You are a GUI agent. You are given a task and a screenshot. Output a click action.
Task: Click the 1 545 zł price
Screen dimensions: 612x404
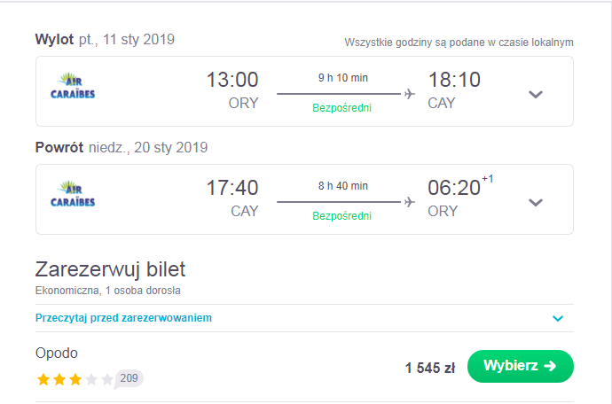(429, 368)
